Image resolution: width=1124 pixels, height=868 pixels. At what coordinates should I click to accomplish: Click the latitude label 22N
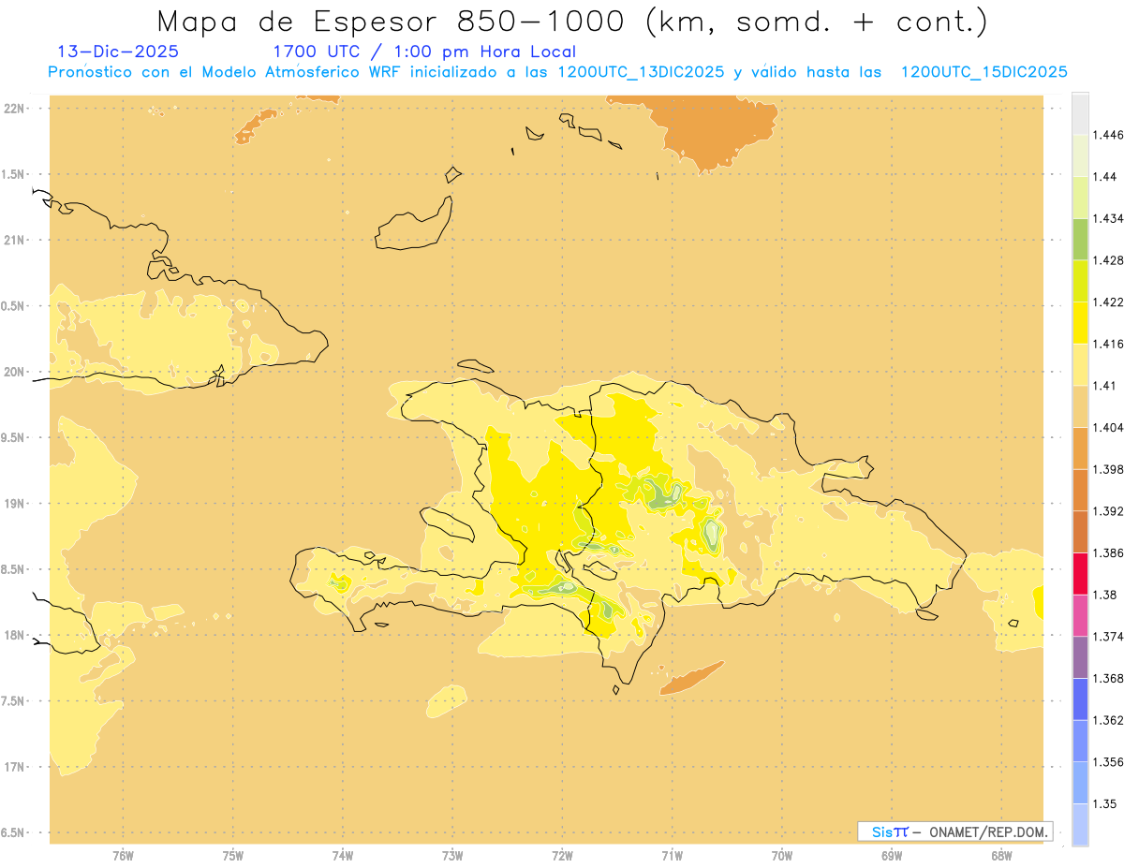click(x=15, y=109)
